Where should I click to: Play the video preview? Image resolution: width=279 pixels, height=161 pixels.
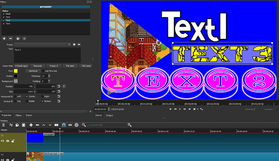click(x=180, y=109)
